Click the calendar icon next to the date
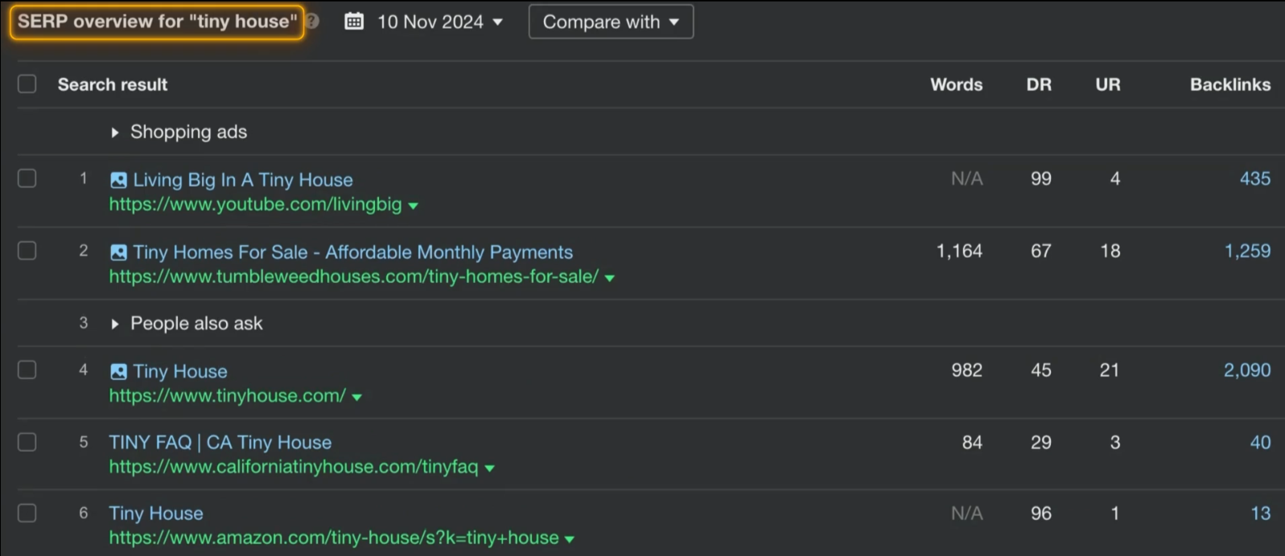 [354, 22]
